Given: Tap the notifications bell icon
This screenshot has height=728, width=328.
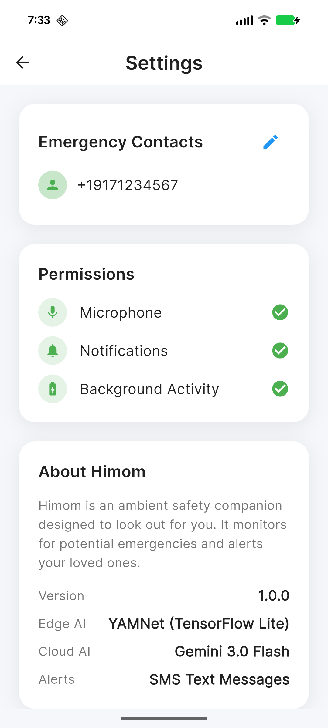Looking at the screenshot, I should (53, 351).
